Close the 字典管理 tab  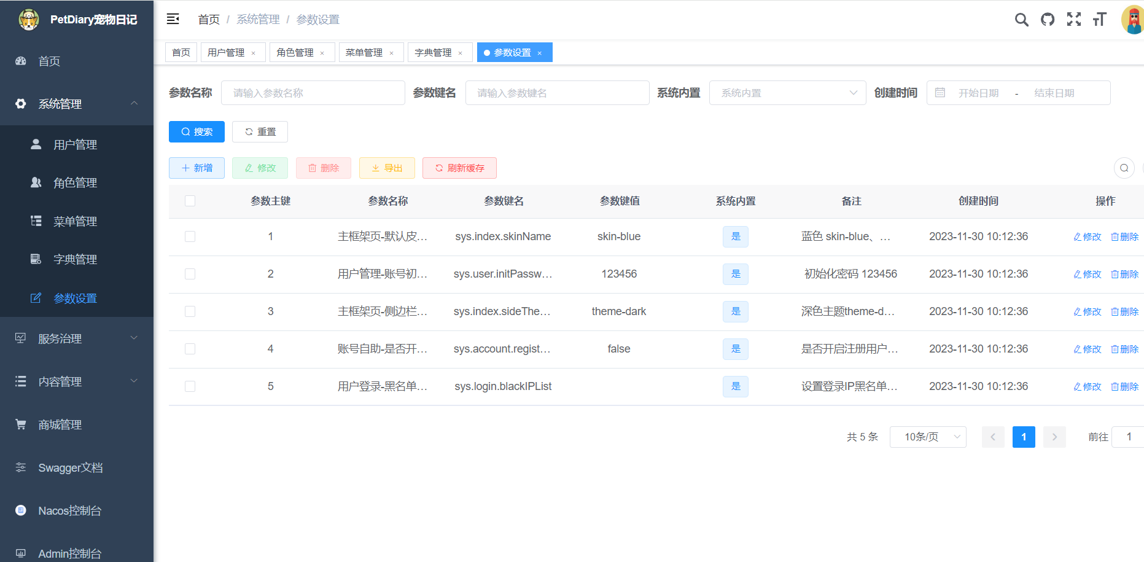pyautogui.click(x=460, y=53)
